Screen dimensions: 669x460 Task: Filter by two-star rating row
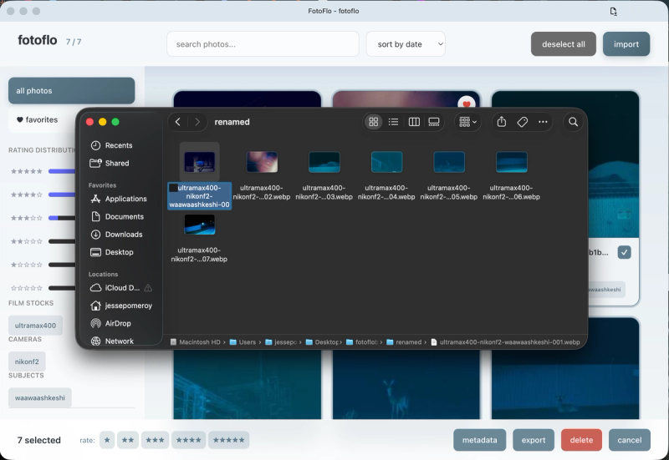tap(43, 241)
